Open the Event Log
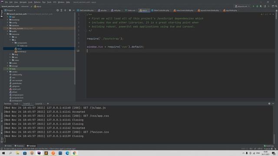Screen dimensions: 278x156 point(269,146)
